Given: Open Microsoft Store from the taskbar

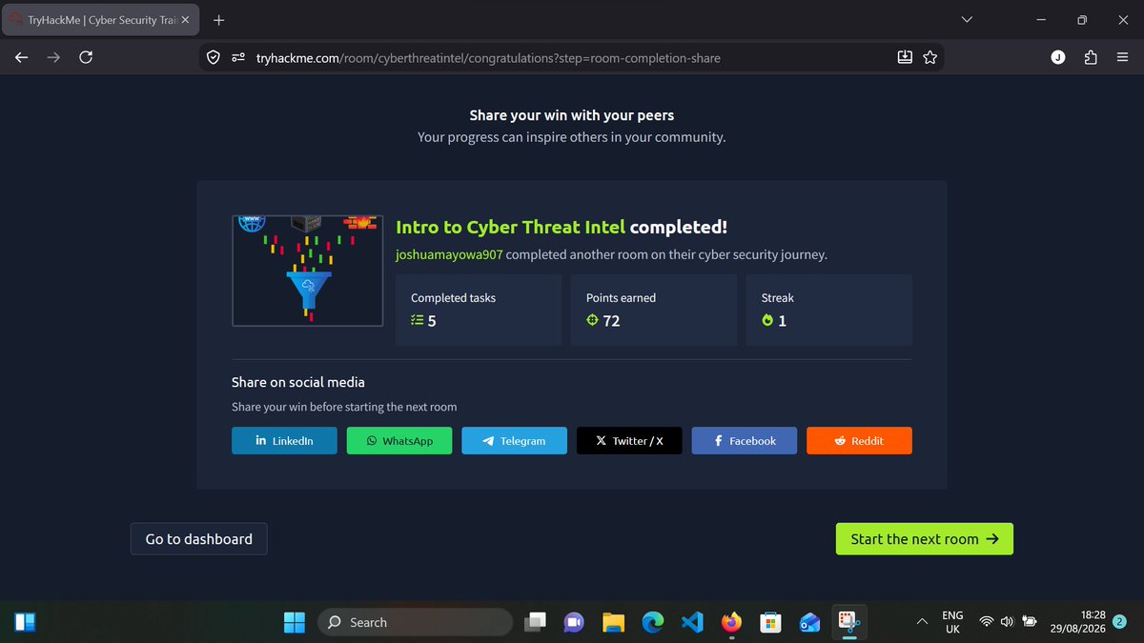Looking at the screenshot, I should [x=770, y=622].
